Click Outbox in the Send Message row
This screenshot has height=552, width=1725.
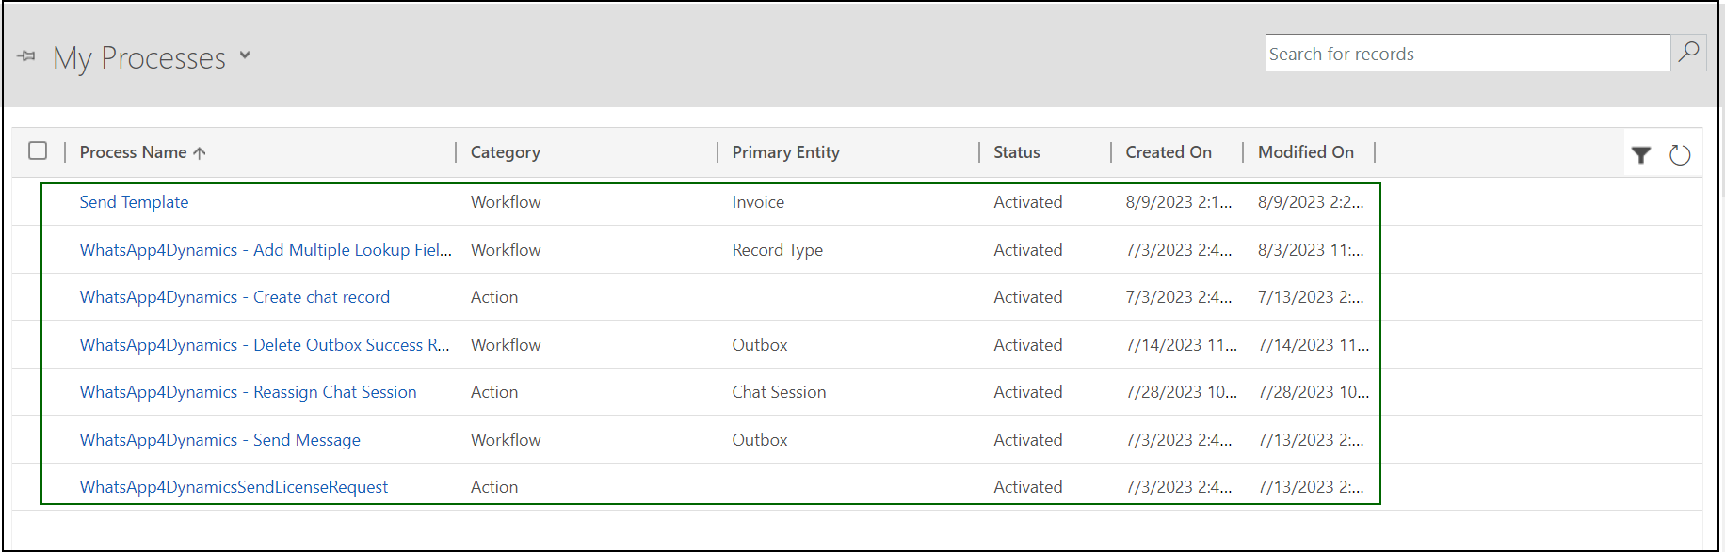click(760, 440)
